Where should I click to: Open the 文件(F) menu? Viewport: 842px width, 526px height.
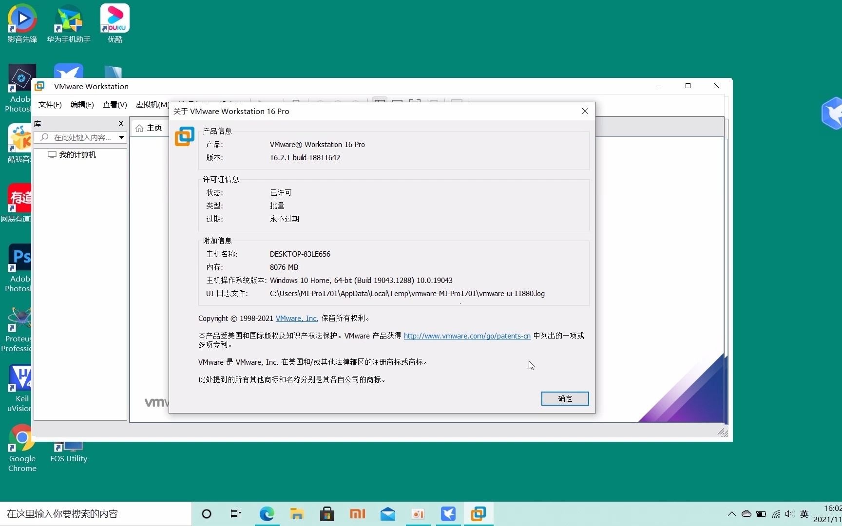pos(50,105)
